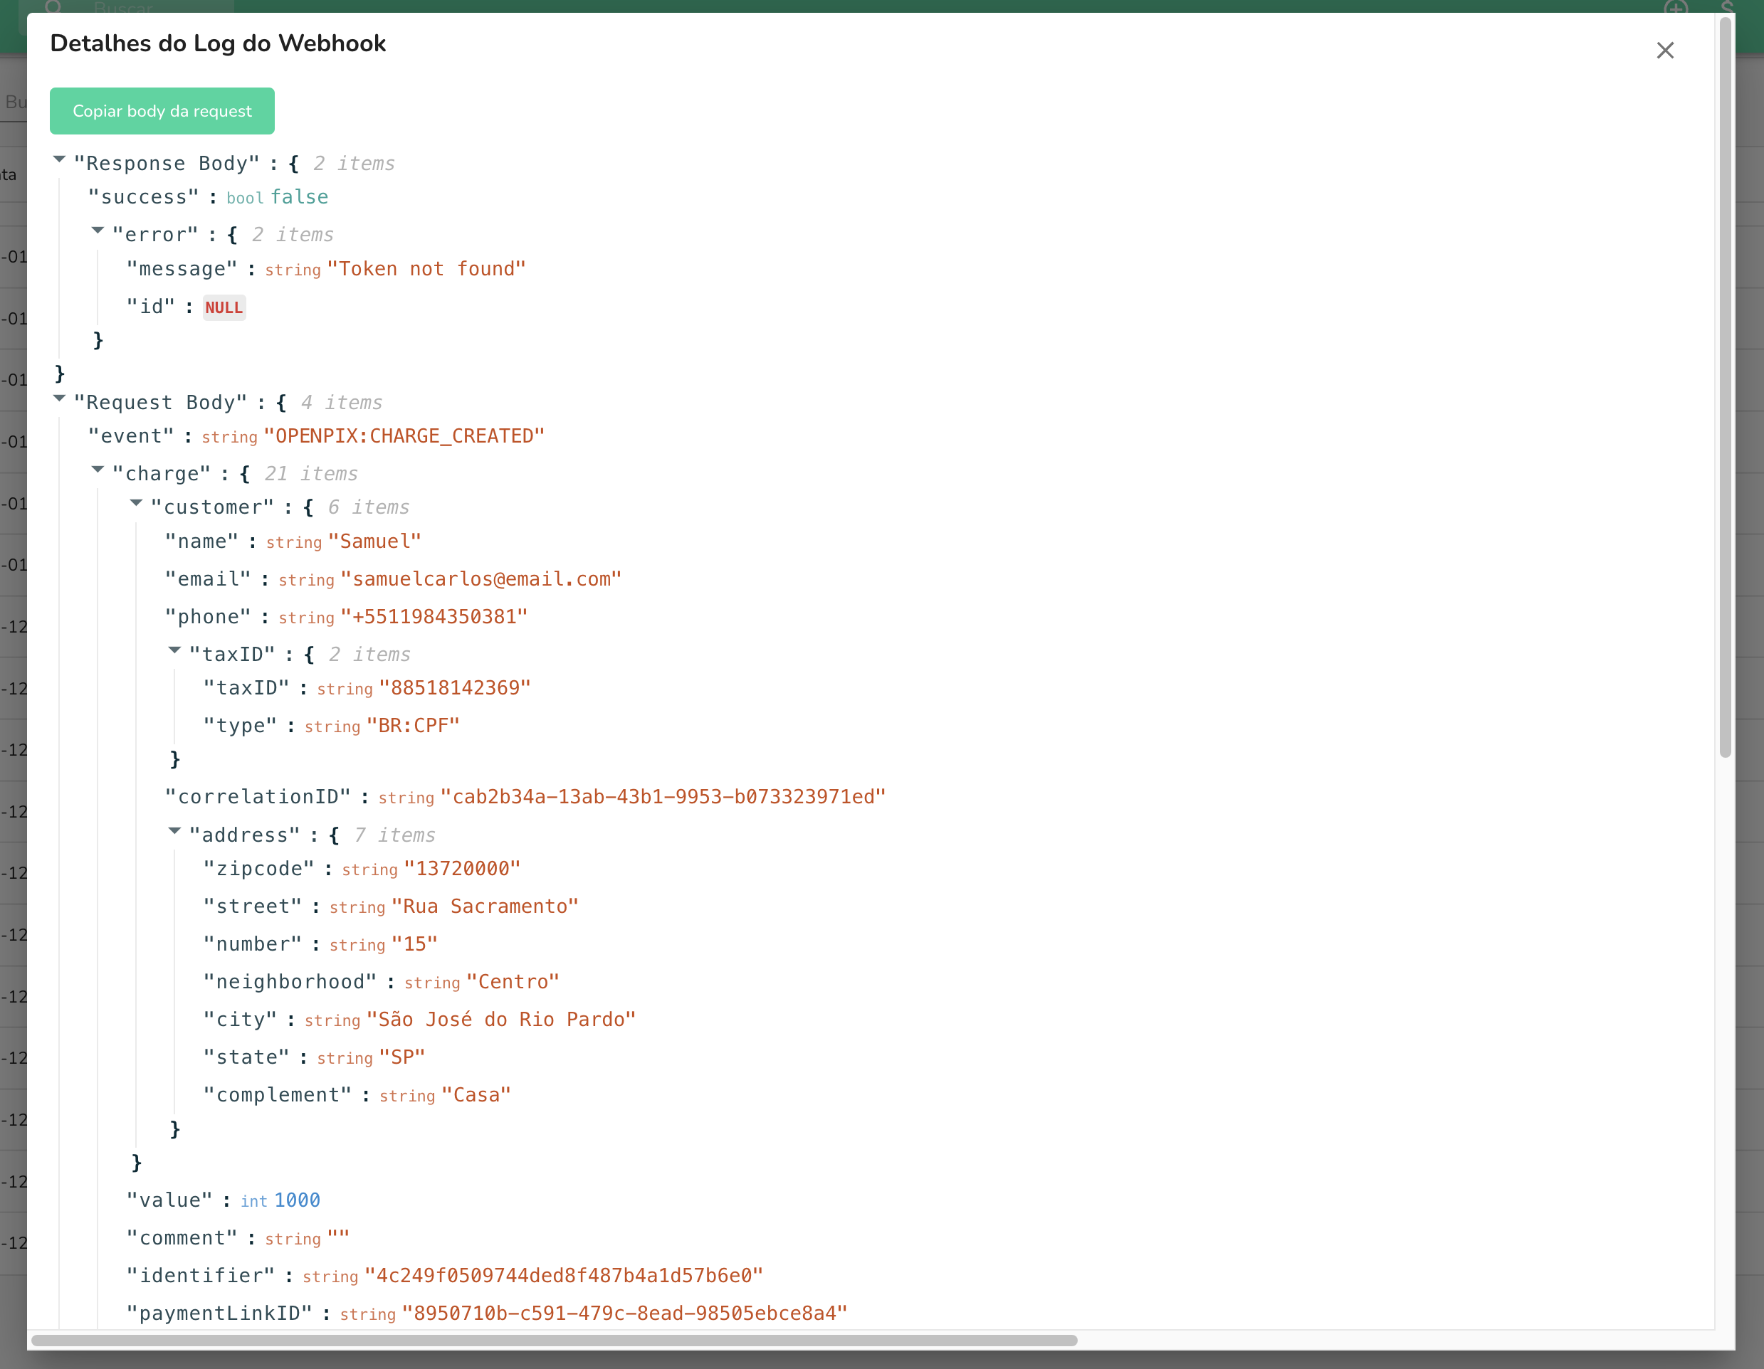Collapse the taxID object node
This screenshot has width=1764, height=1369.
174,650
